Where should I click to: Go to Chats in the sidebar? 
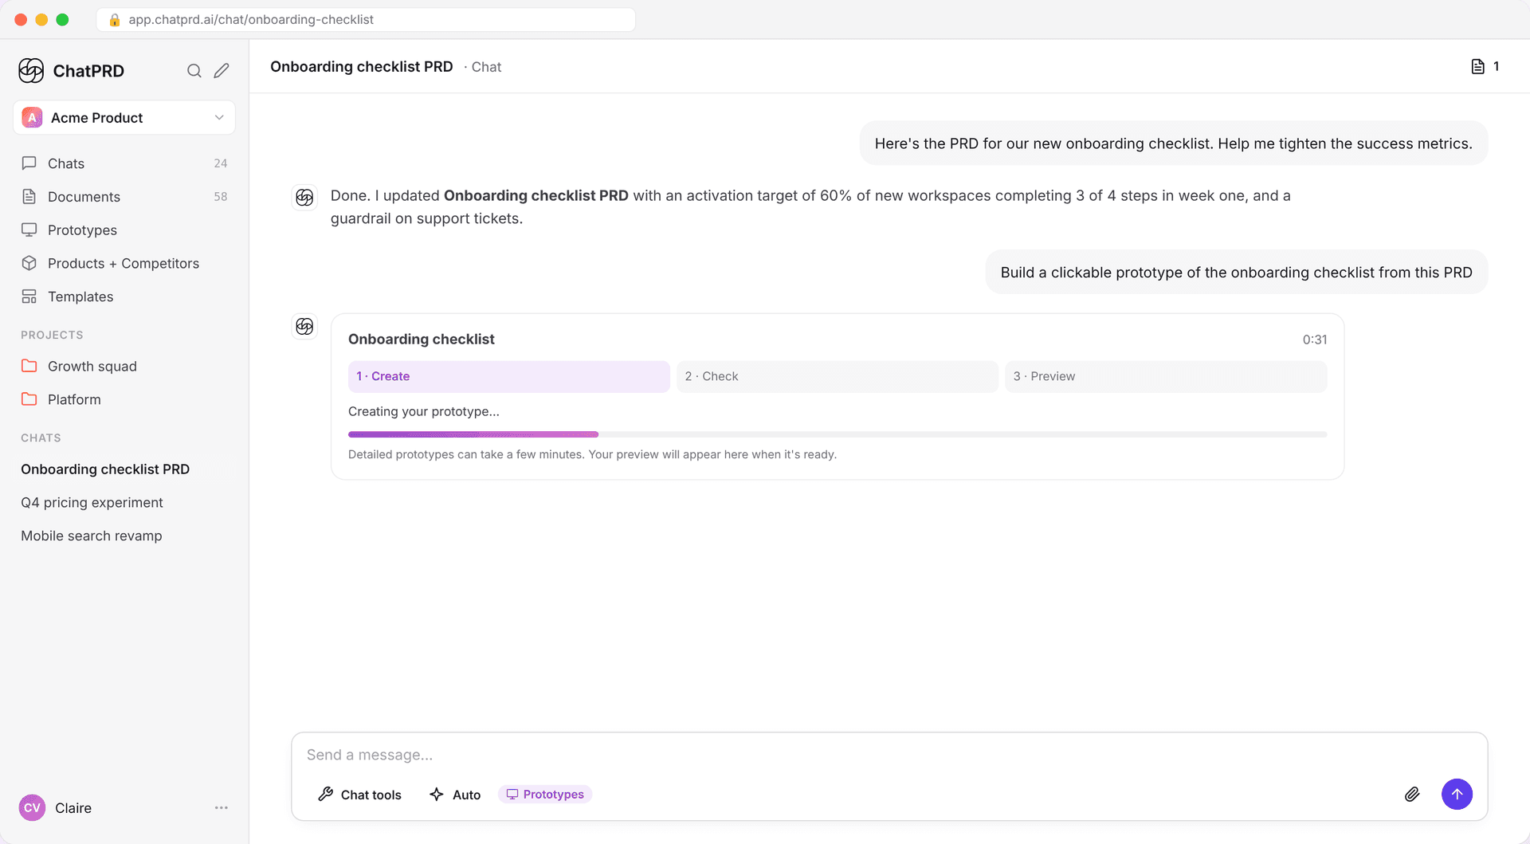coord(124,163)
